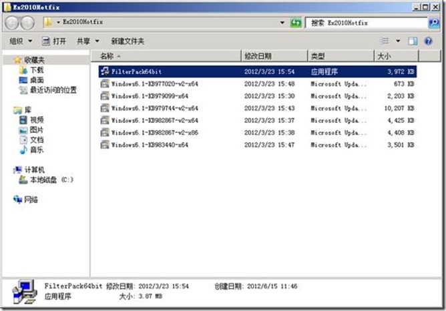
Task: Click the 网络 network icon
Action: (x=17, y=200)
